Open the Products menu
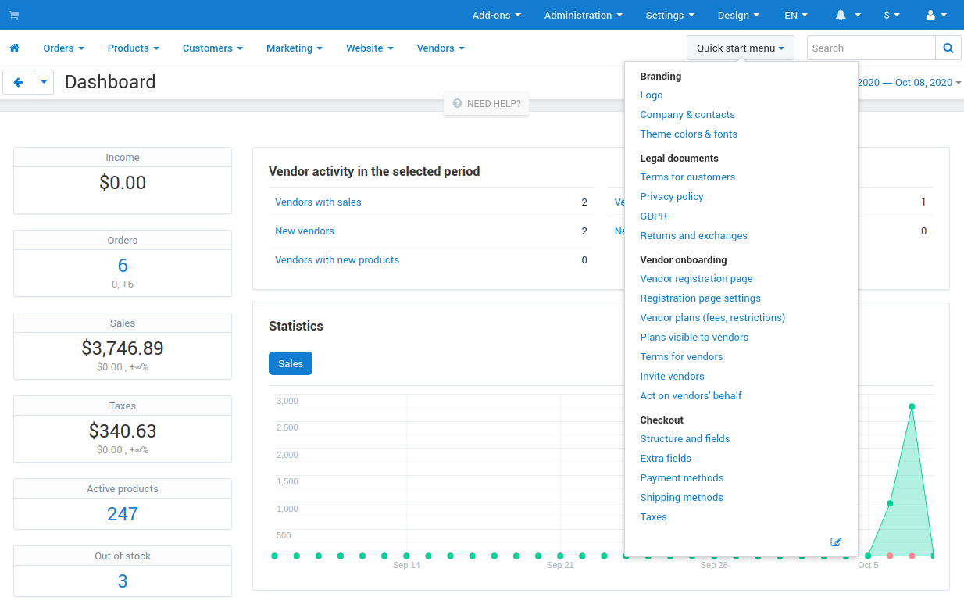The width and height of the screenshot is (964, 604). coord(134,48)
